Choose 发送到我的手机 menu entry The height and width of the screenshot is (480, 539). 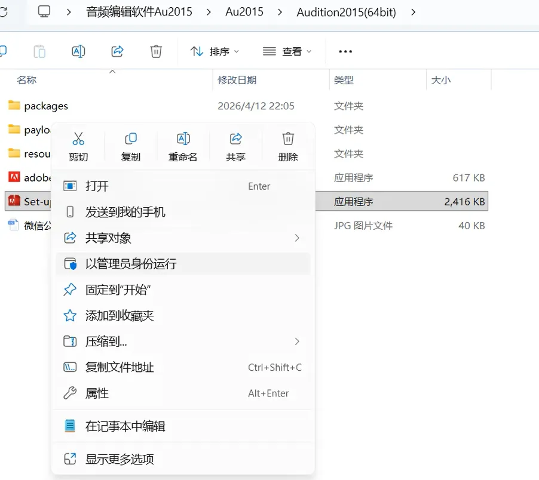183,212
